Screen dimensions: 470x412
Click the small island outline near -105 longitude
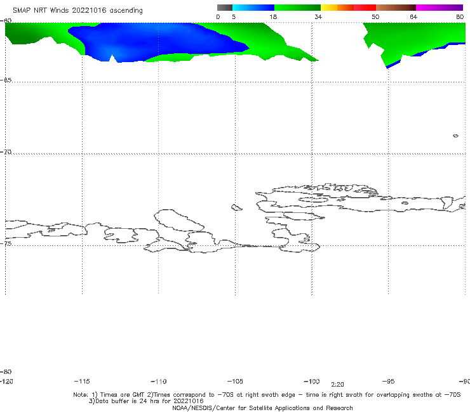pyautogui.click(x=236, y=207)
